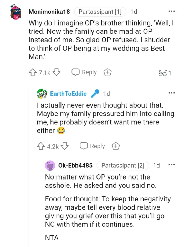Open the give-award icon under EarthToEddie's comment
This screenshot has height=247, width=184.
coord(116,146)
